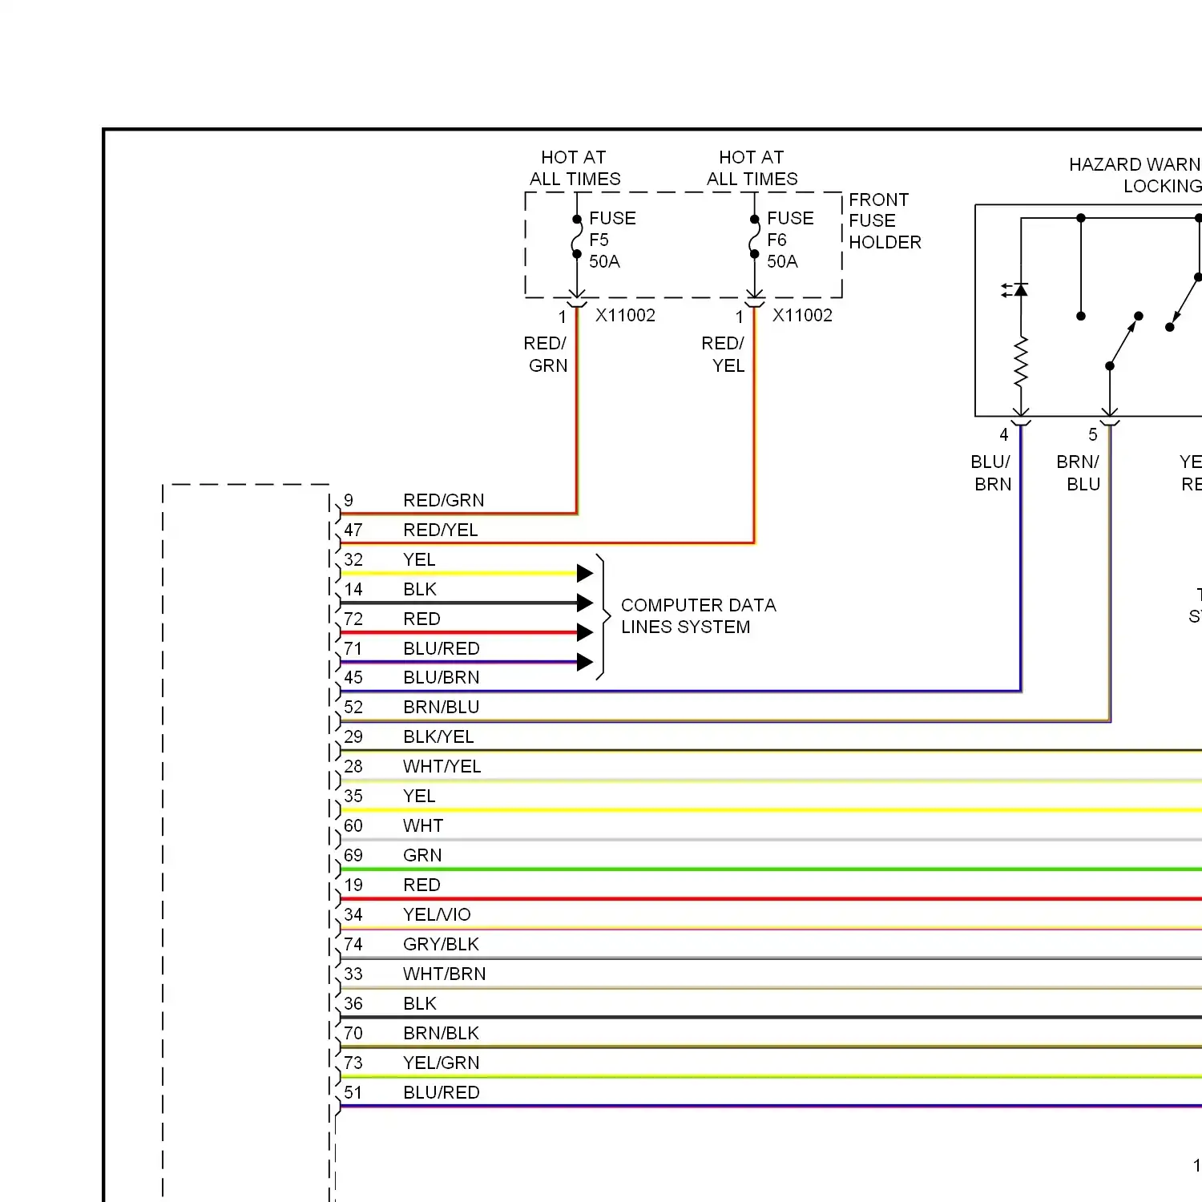Click the BLU/BRN label under hazard pin 4

click(x=991, y=473)
